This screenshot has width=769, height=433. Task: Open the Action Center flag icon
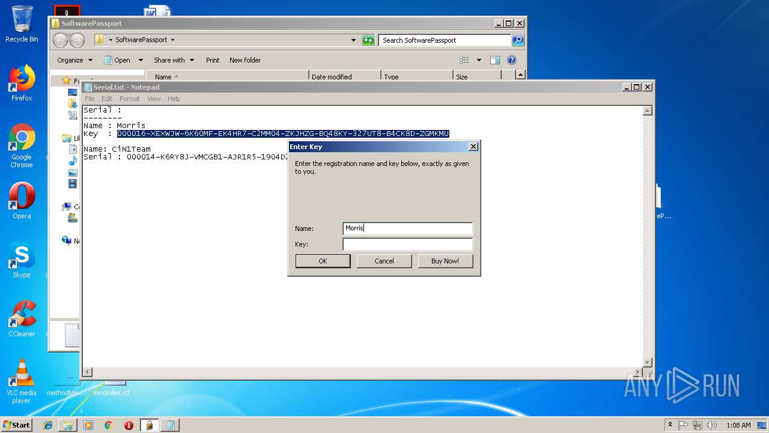pyautogui.click(x=683, y=425)
